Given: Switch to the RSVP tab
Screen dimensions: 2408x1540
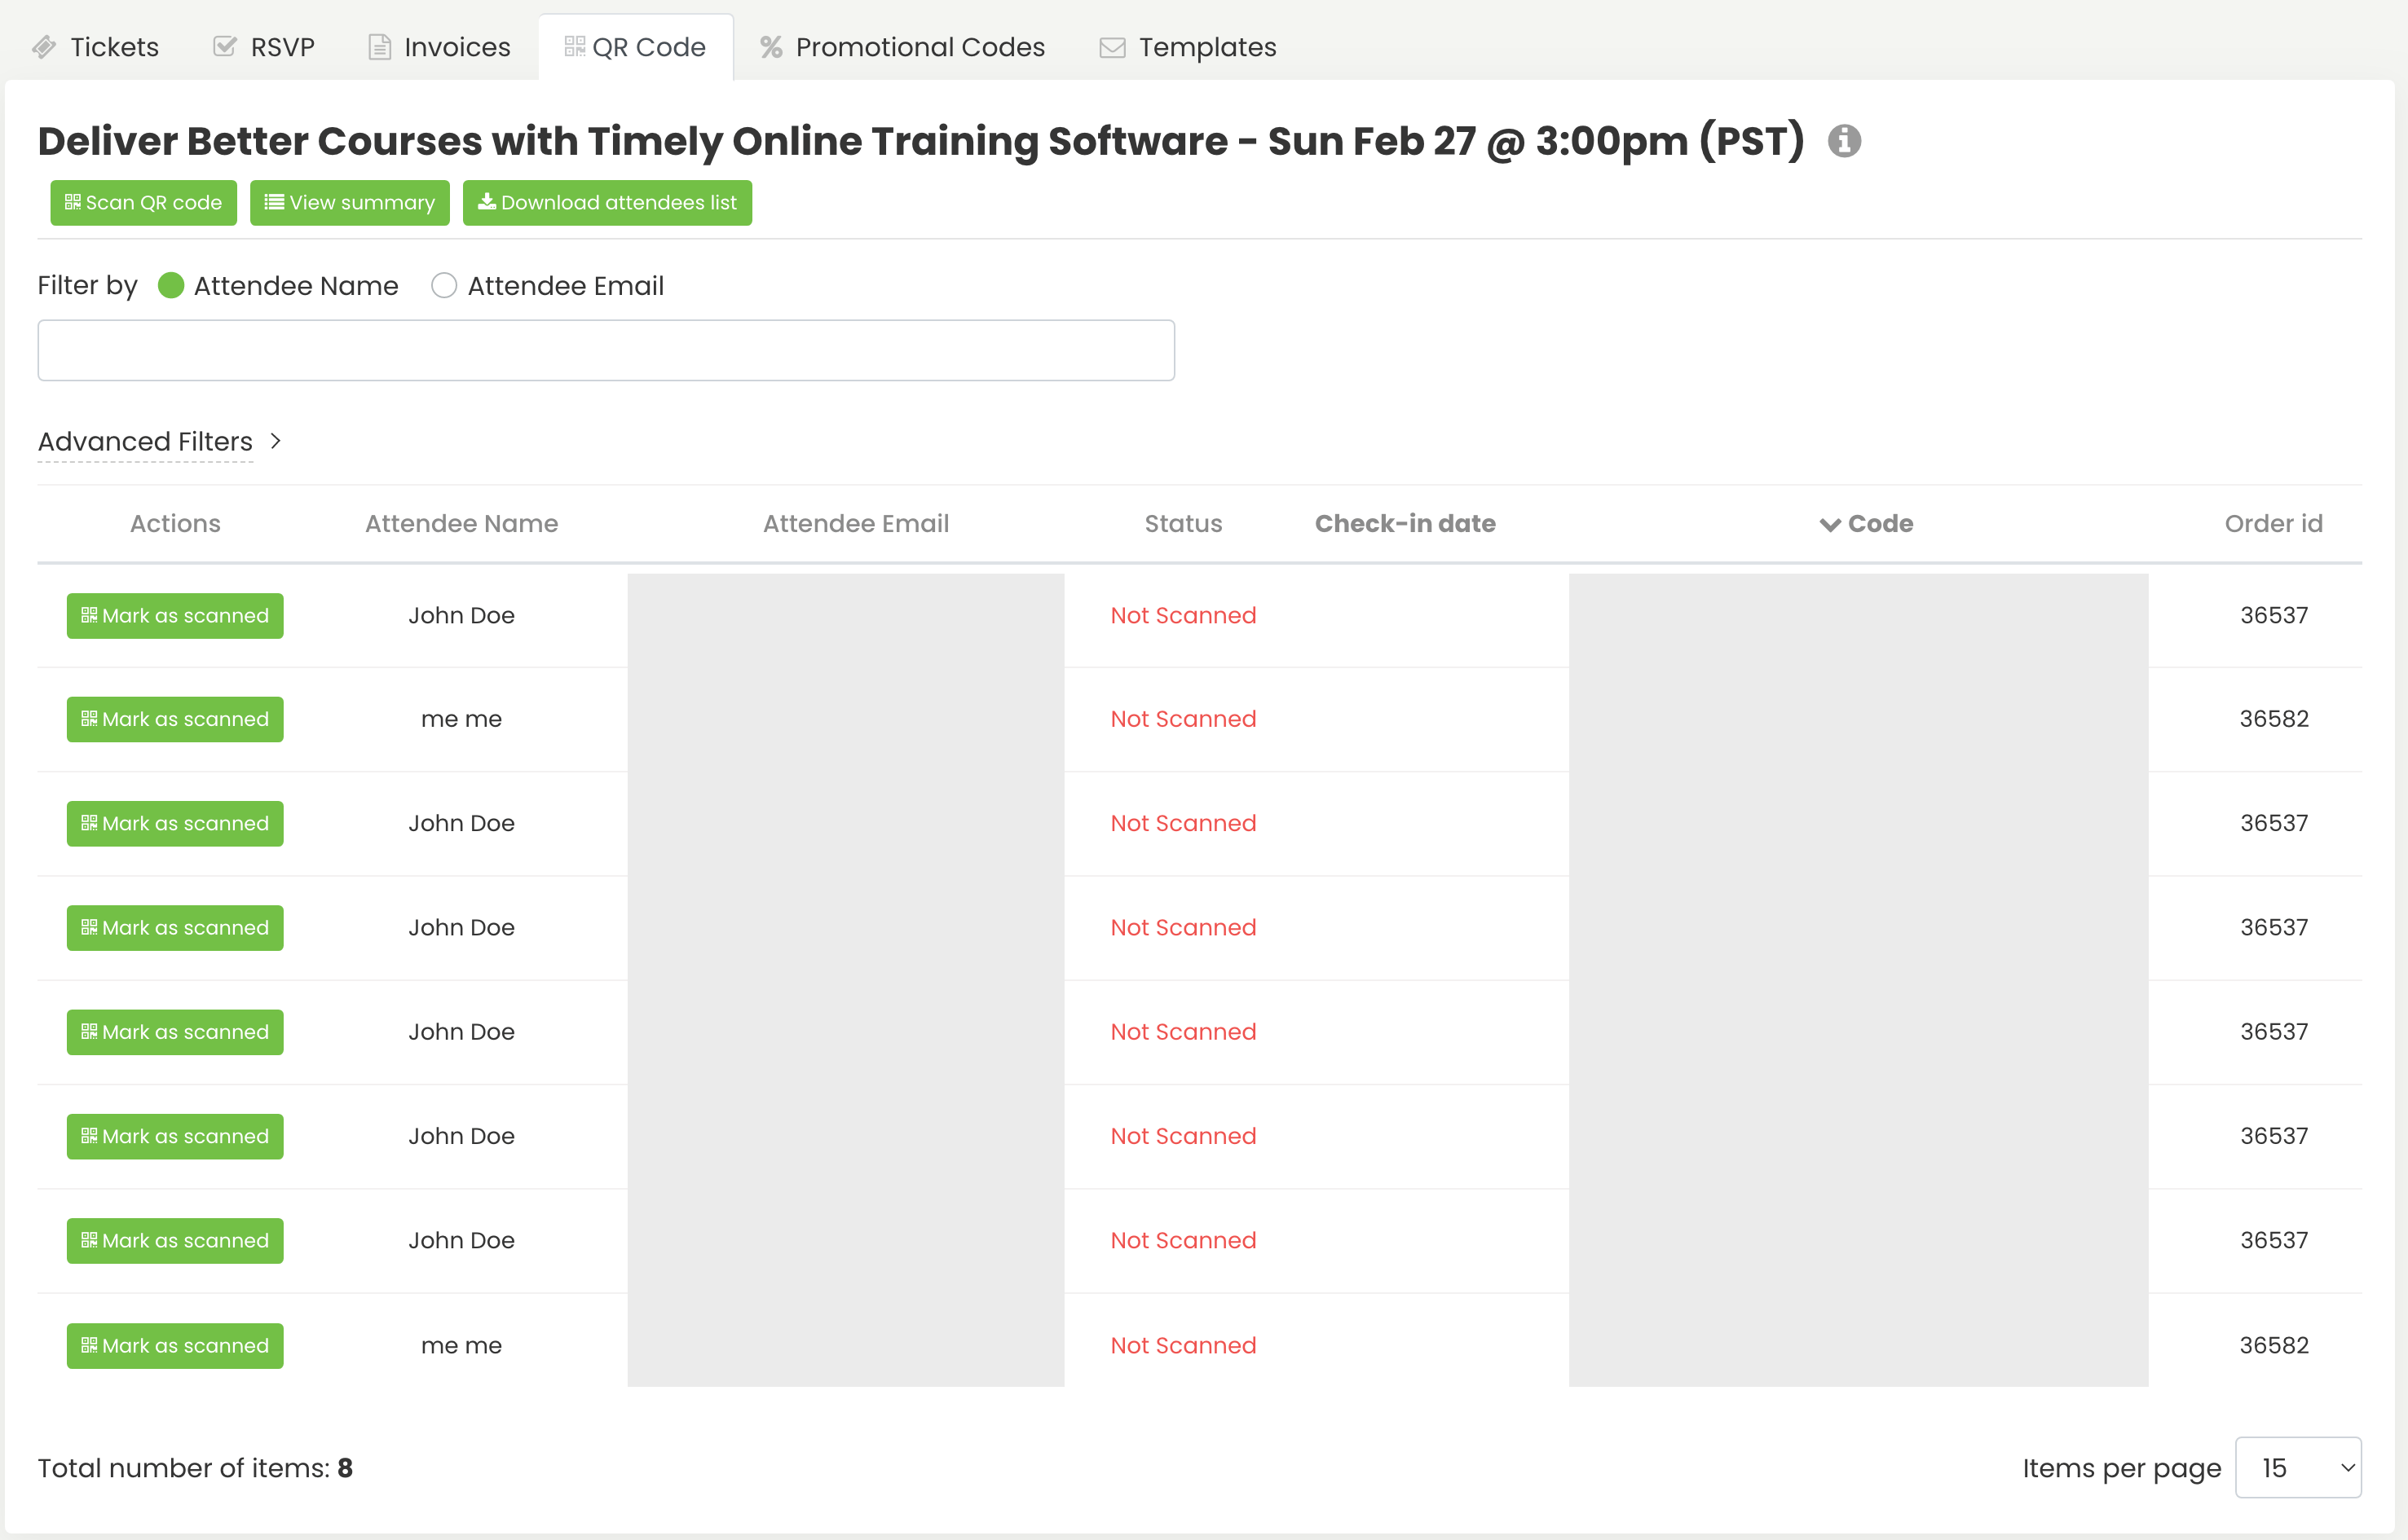Looking at the screenshot, I should (264, 47).
